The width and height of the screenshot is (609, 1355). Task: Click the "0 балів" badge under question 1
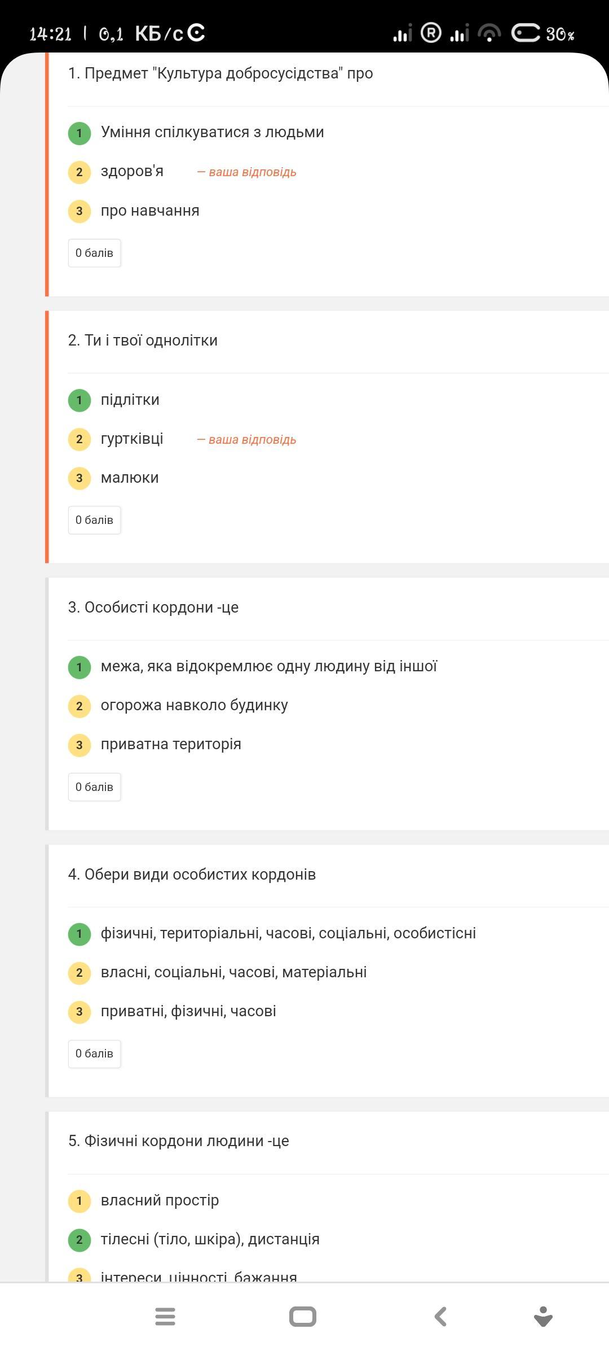(94, 253)
